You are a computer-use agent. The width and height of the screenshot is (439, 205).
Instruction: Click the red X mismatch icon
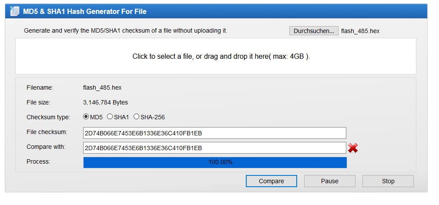pos(353,148)
